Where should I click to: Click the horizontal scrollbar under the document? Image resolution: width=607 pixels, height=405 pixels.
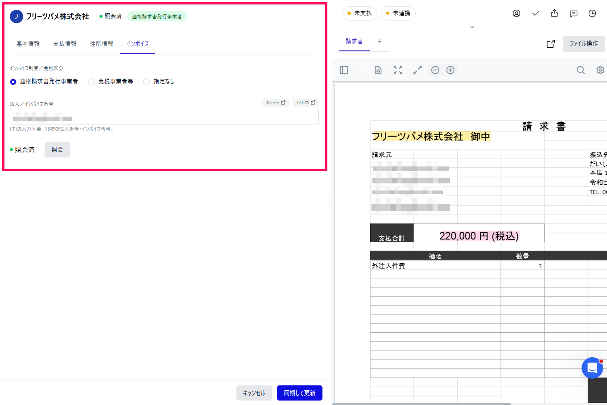point(421,404)
